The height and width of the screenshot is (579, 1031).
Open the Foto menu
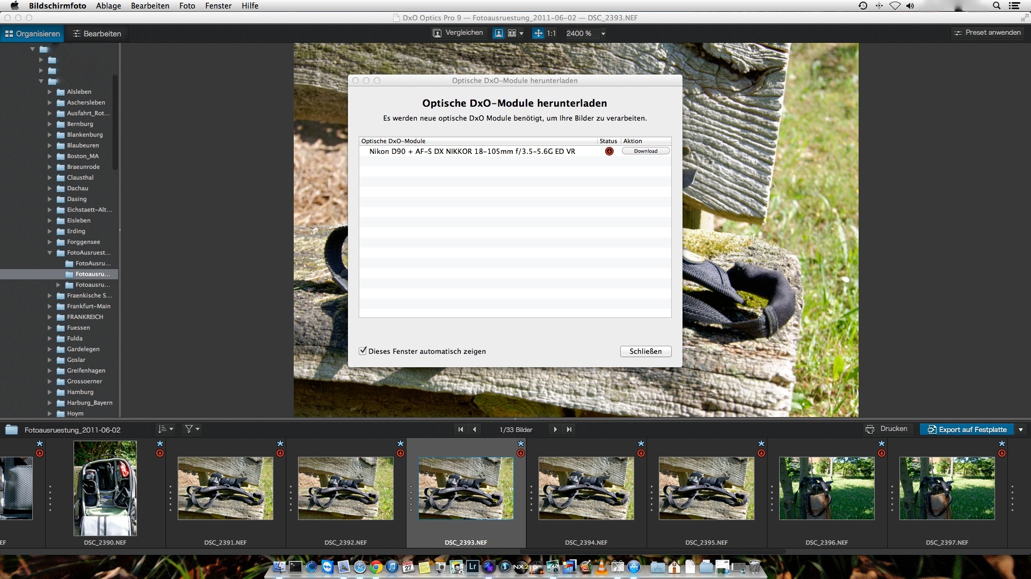point(187,5)
